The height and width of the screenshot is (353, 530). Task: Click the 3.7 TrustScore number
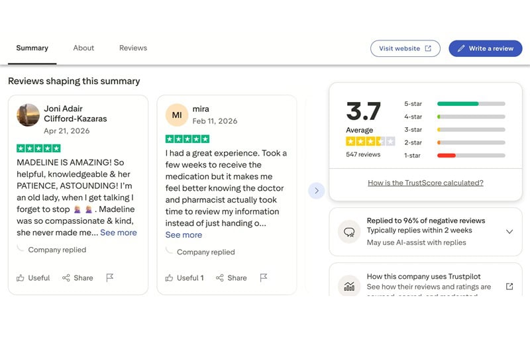(x=363, y=111)
